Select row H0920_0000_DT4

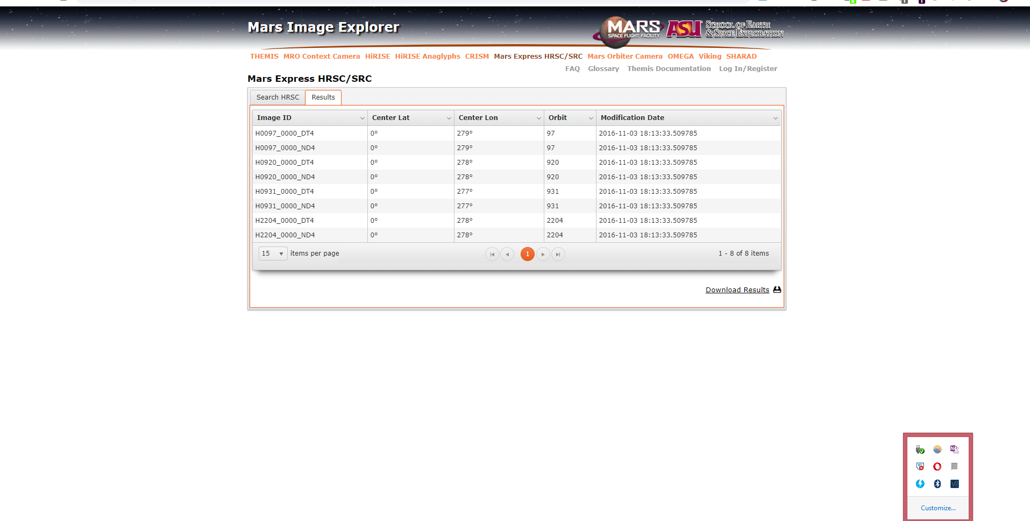pyautogui.click(x=517, y=163)
